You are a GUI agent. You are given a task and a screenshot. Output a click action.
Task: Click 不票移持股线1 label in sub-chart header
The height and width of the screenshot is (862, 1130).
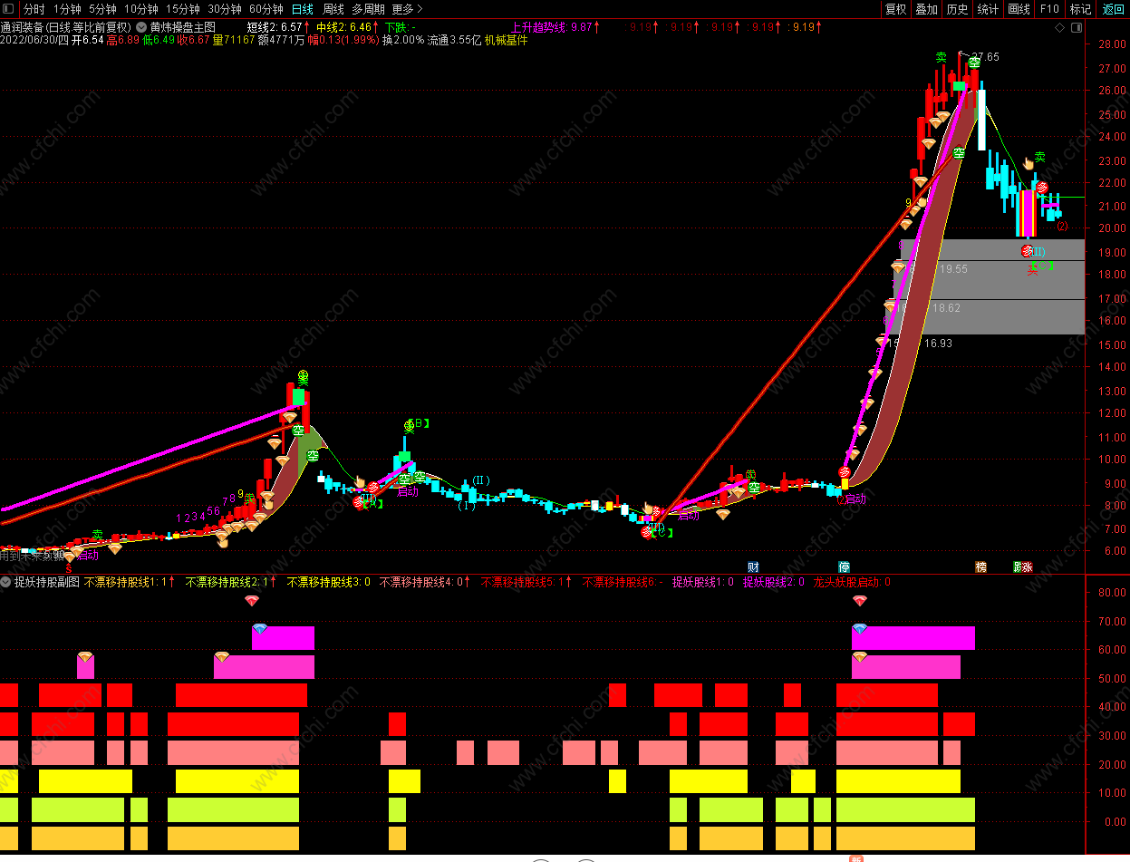[x=124, y=582]
